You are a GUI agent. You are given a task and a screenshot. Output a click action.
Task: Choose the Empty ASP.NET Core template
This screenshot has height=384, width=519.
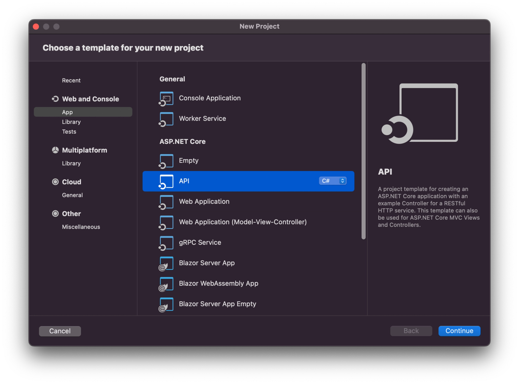[x=248, y=161]
